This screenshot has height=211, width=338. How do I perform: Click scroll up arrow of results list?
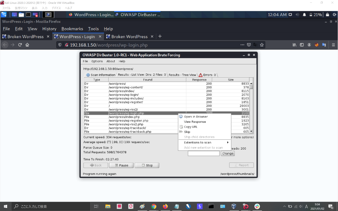(x=251, y=84)
